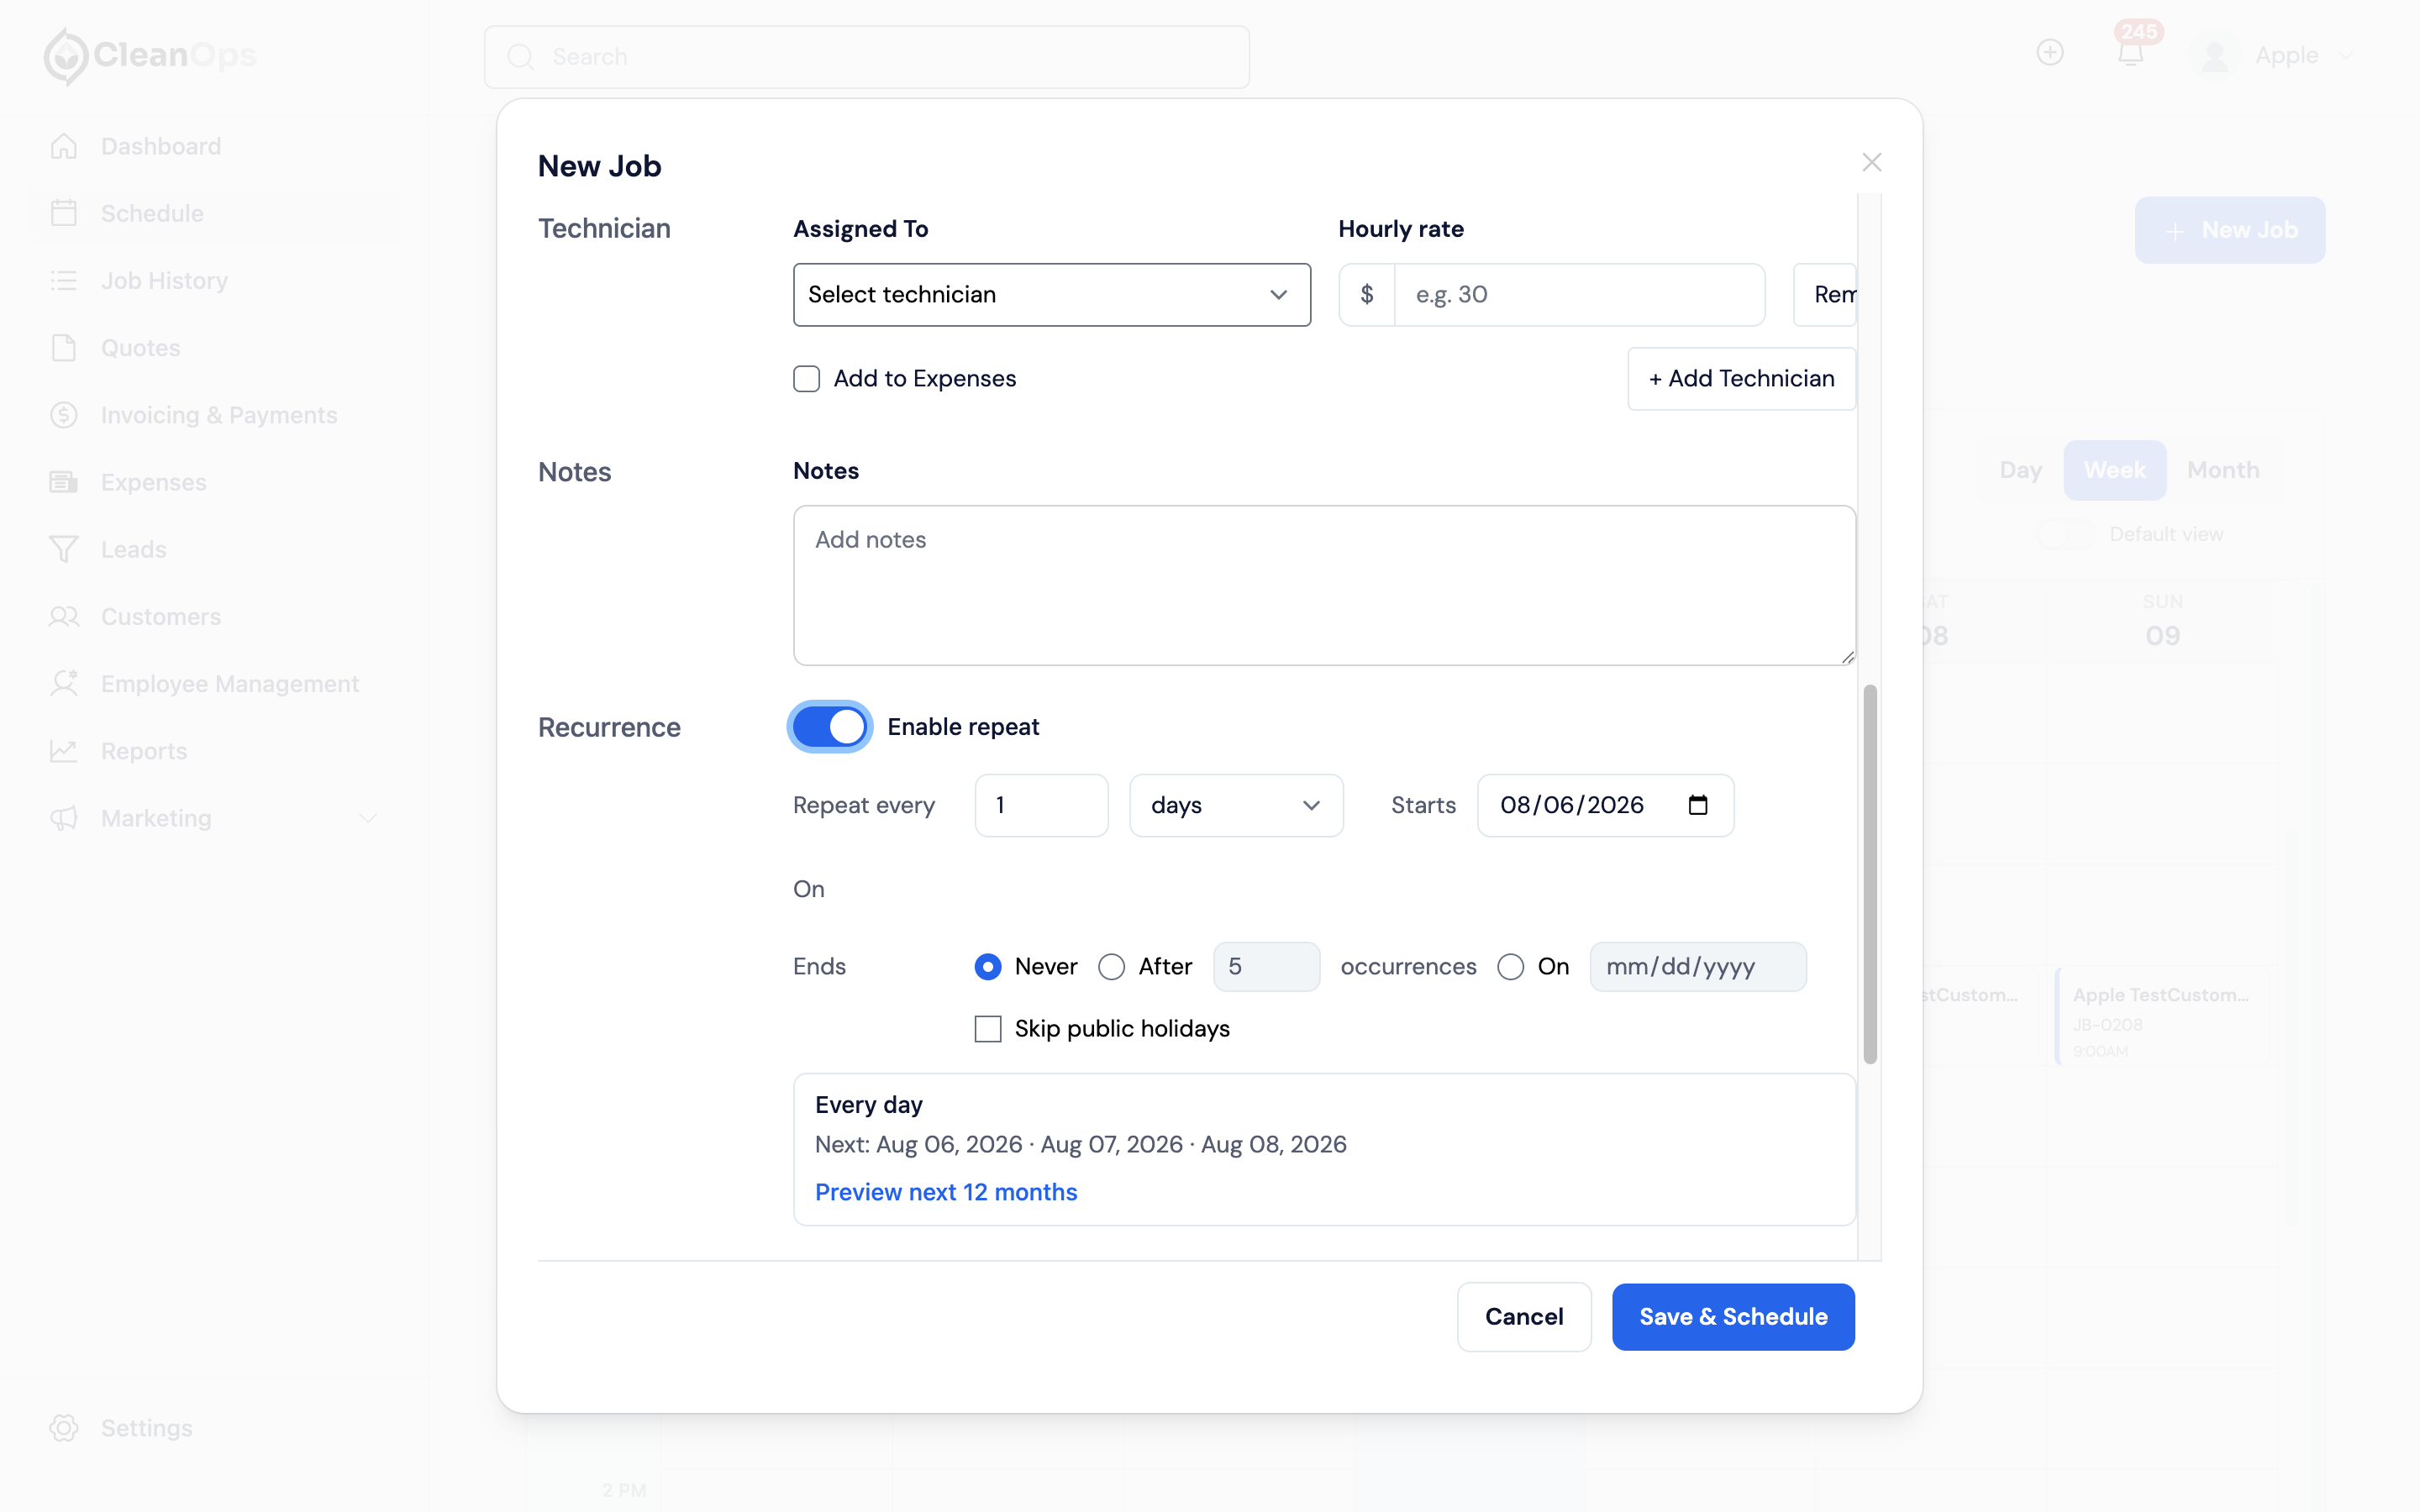2420x1512 pixels.
Task: Click the plus circle icon in header
Action: click(x=2050, y=53)
